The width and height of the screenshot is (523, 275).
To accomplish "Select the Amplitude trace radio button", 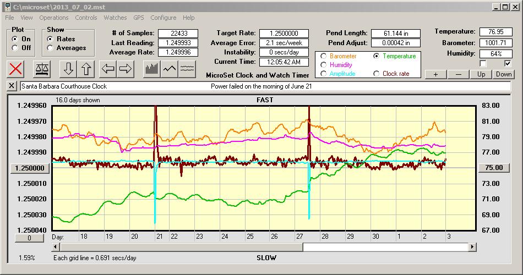I will click(x=323, y=74).
